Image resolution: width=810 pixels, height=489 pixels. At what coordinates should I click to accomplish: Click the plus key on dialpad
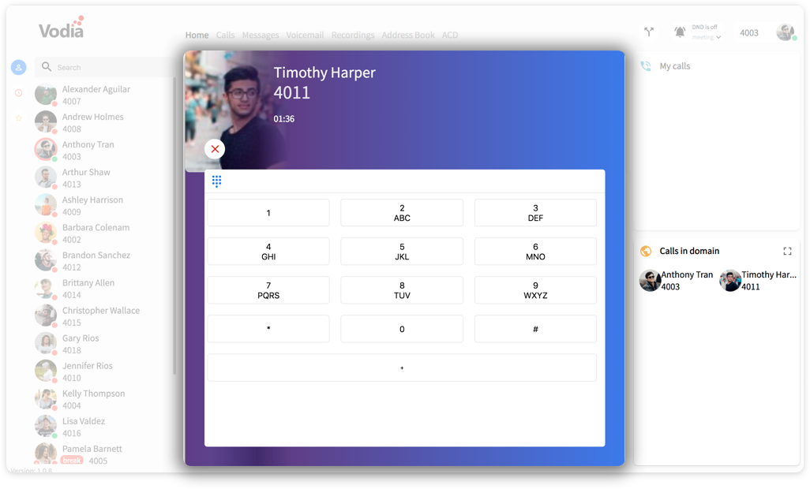pyautogui.click(x=402, y=368)
